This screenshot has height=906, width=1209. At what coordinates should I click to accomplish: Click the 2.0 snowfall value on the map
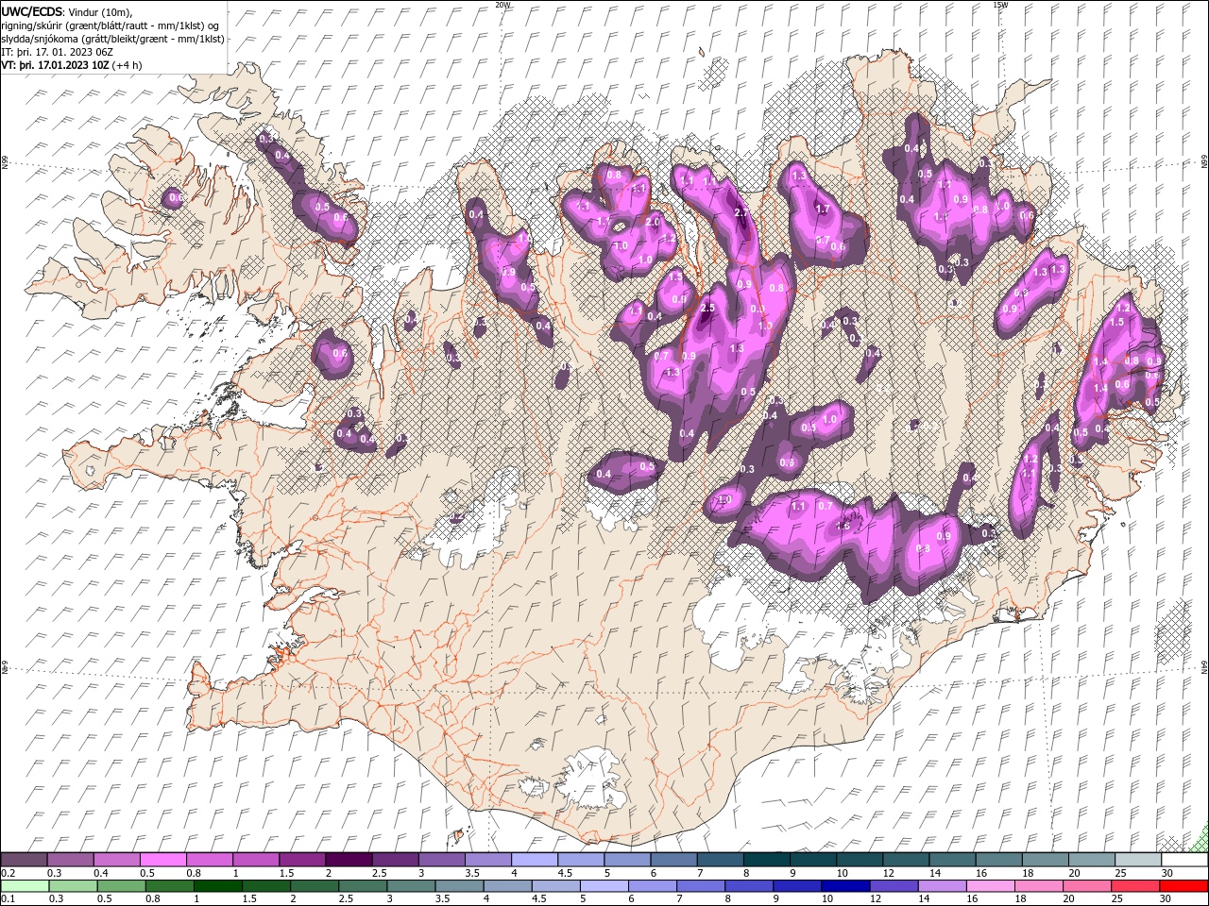pyautogui.click(x=652, y=222)
